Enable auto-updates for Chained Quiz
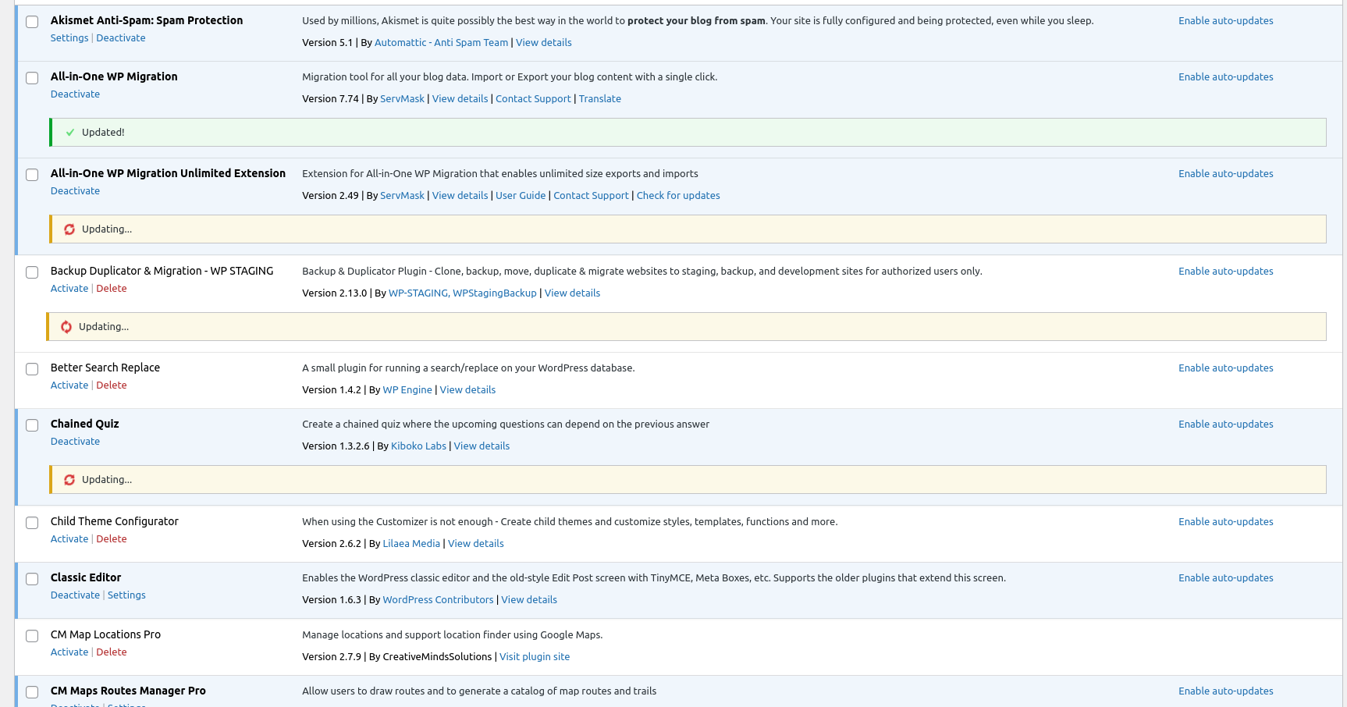The height and width of the screenshot is (707, 1347). 1225,425
